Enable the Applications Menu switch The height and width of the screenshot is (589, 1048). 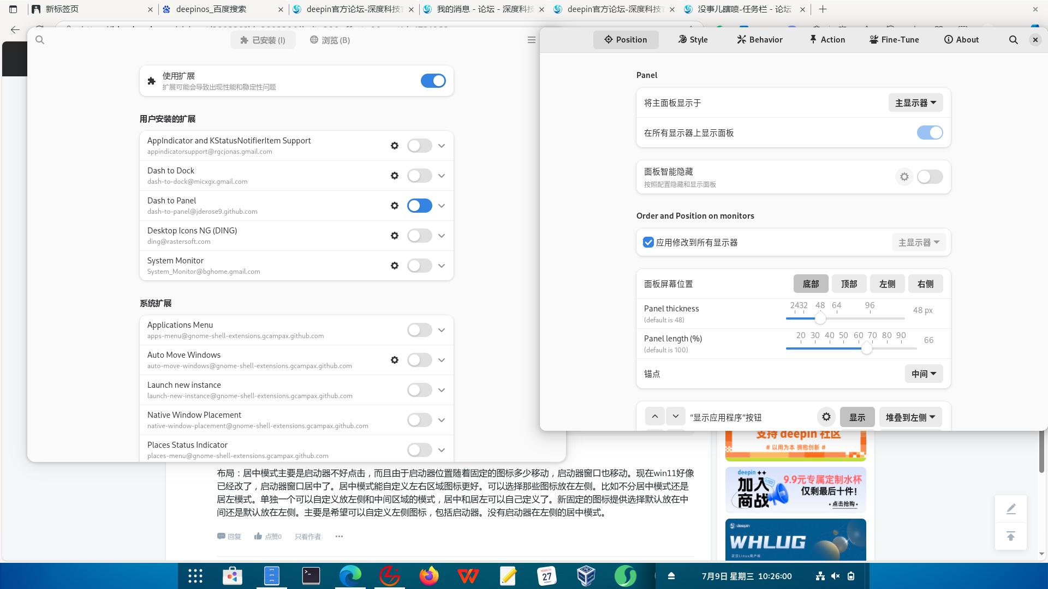(420, 330)
